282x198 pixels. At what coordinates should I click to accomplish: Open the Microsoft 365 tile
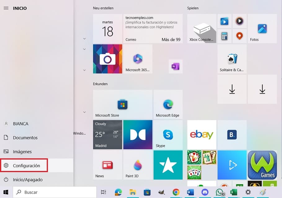(x=138, y=59)
